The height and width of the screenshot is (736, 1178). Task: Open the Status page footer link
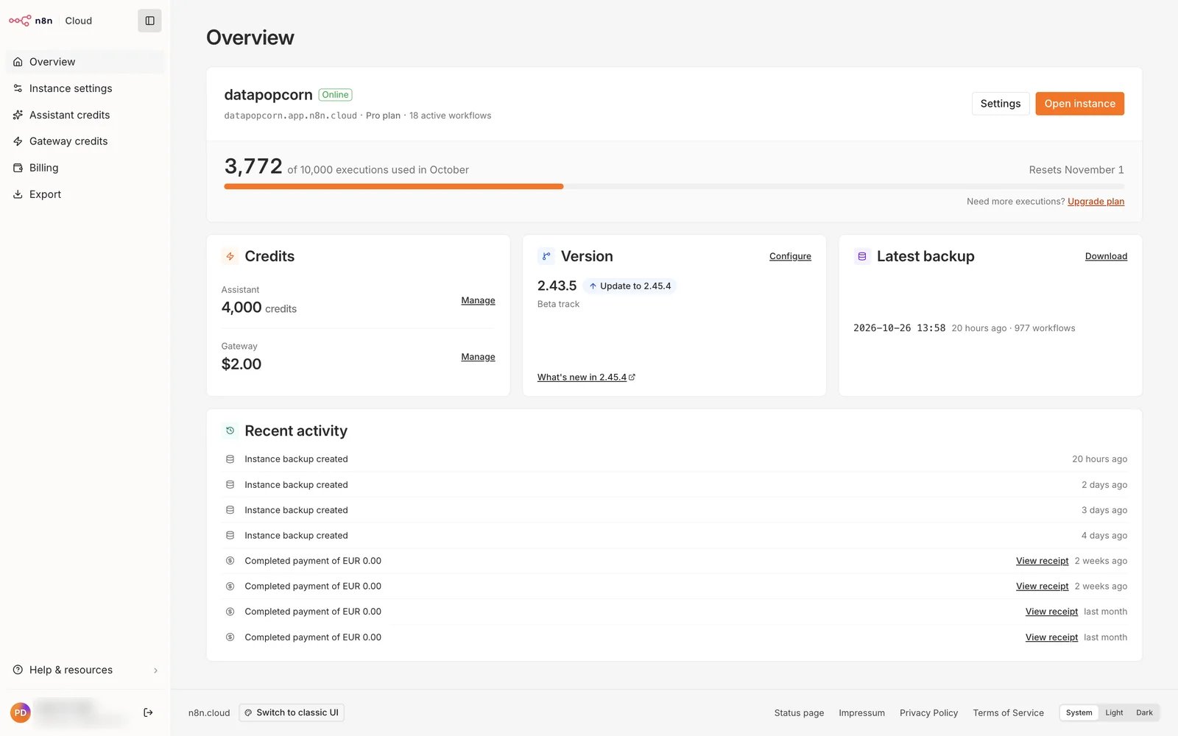pos(799,713)
